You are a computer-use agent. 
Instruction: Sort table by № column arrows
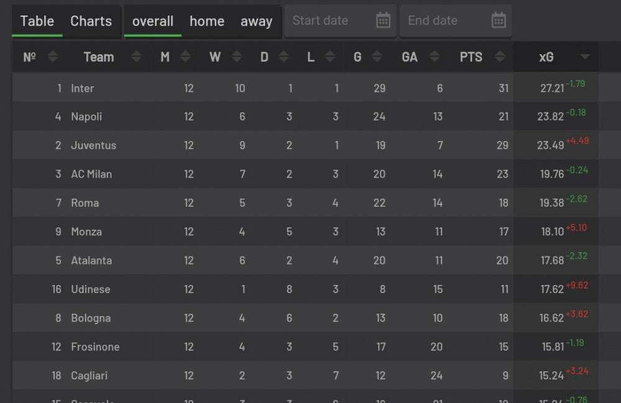point(53,57)
